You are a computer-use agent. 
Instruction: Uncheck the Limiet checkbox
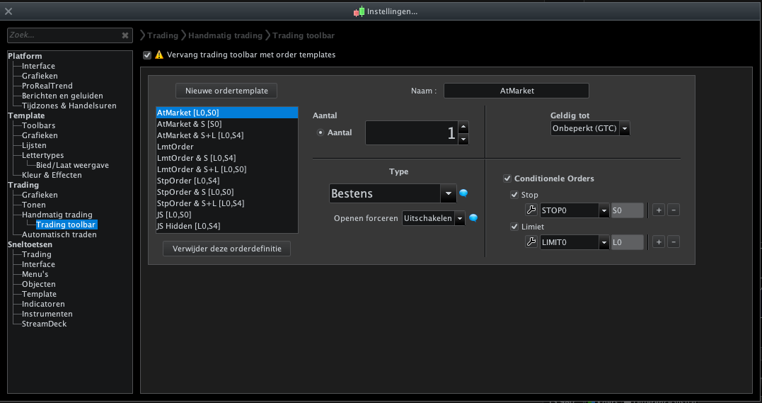pos(514,227)
